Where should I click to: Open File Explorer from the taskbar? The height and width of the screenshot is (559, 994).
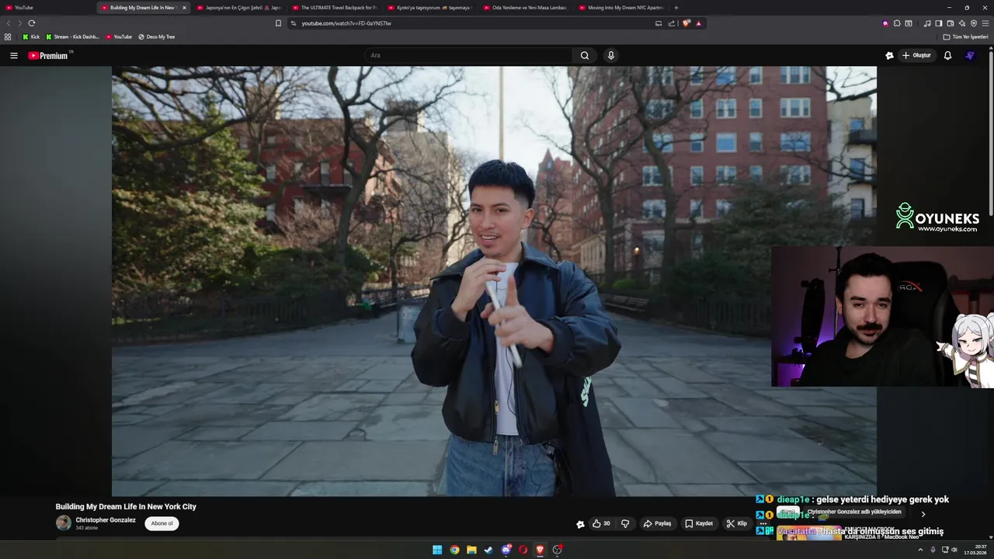471,550
